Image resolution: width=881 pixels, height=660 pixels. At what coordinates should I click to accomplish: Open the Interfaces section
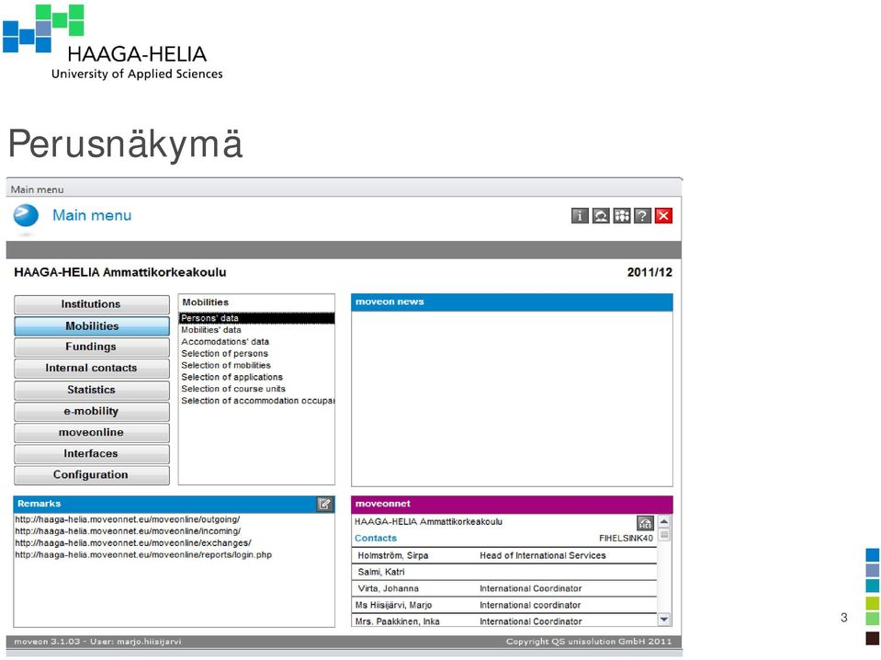pos(92,454)
